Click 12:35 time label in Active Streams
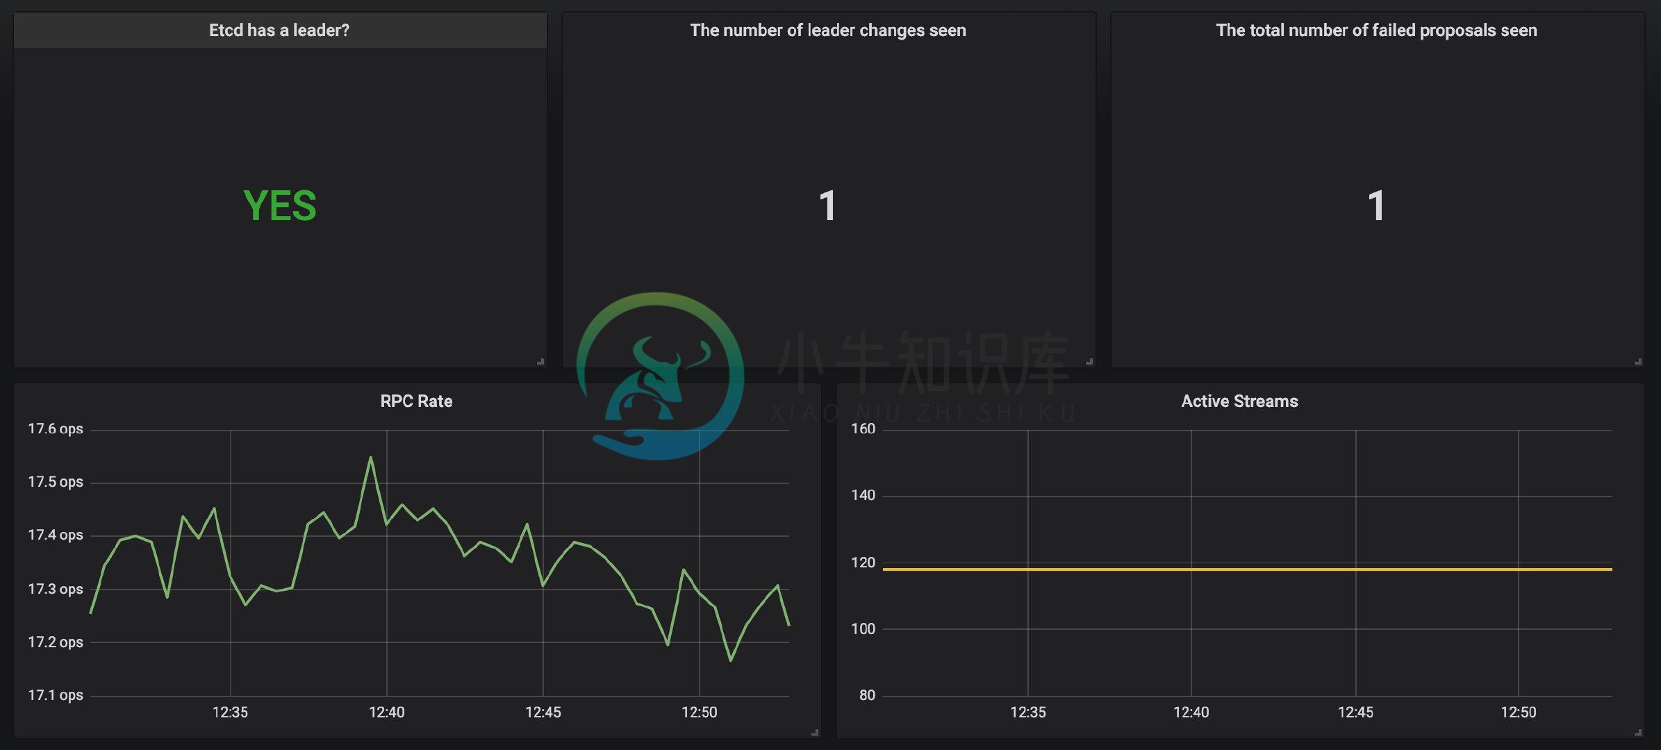The width and height of the screenshot is (1661, 750). 1027,712
